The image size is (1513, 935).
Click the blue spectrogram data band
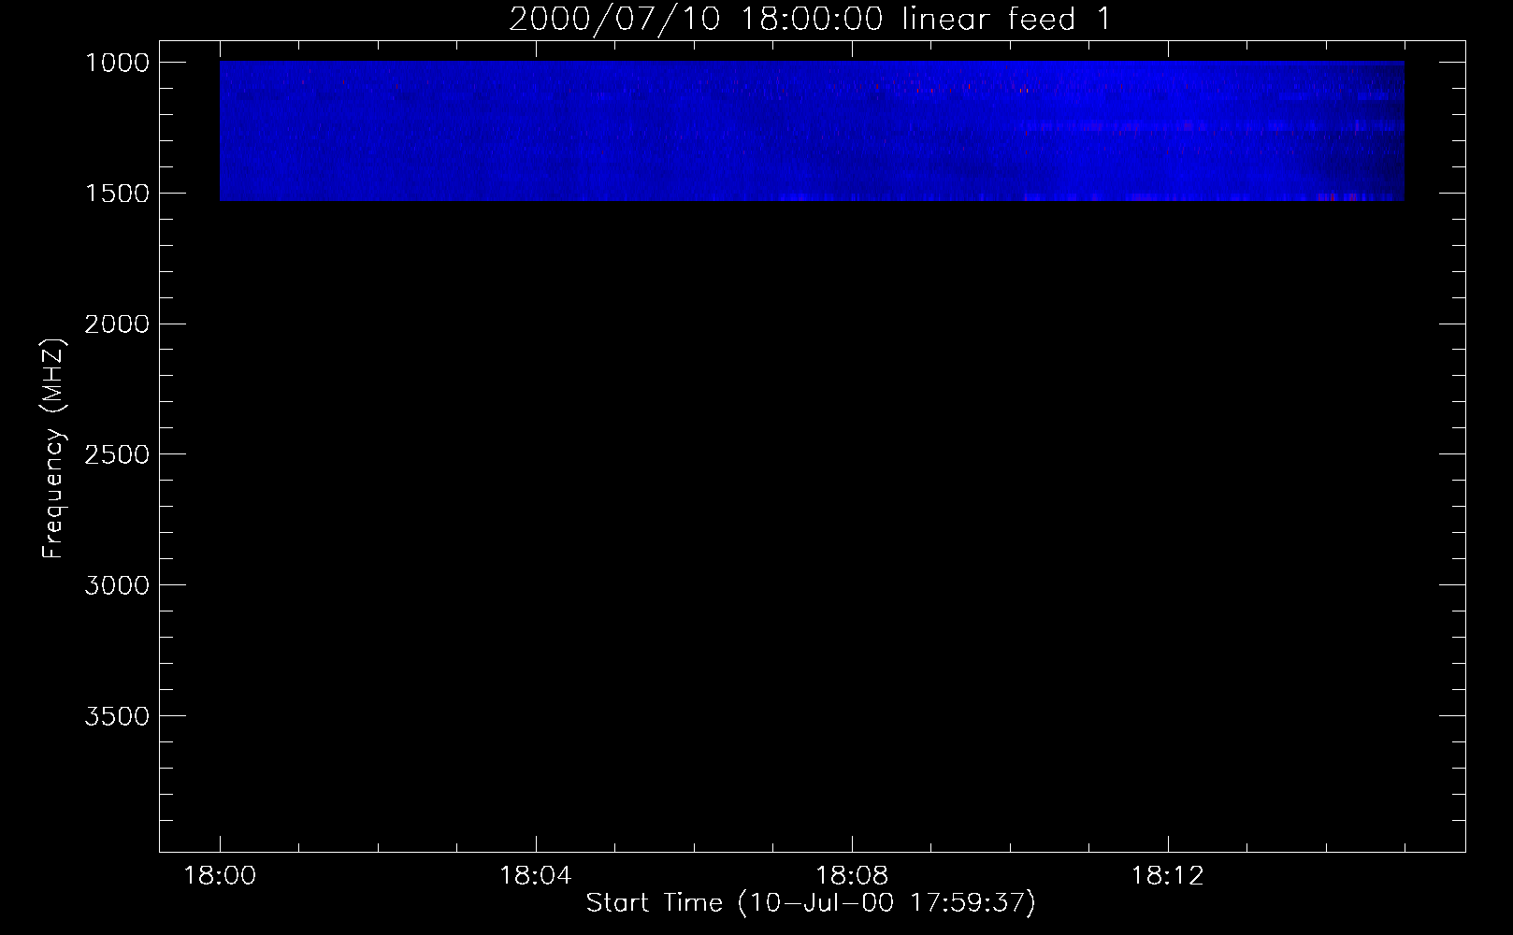(812, 131)
